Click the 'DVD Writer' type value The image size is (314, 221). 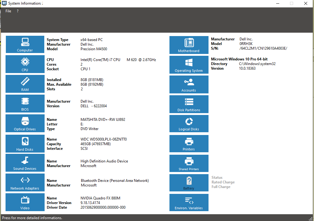tap(89, 129)
